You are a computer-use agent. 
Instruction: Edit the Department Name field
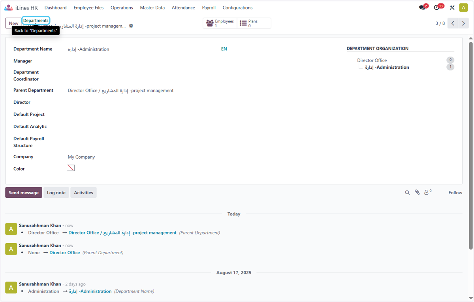[143, 49]
